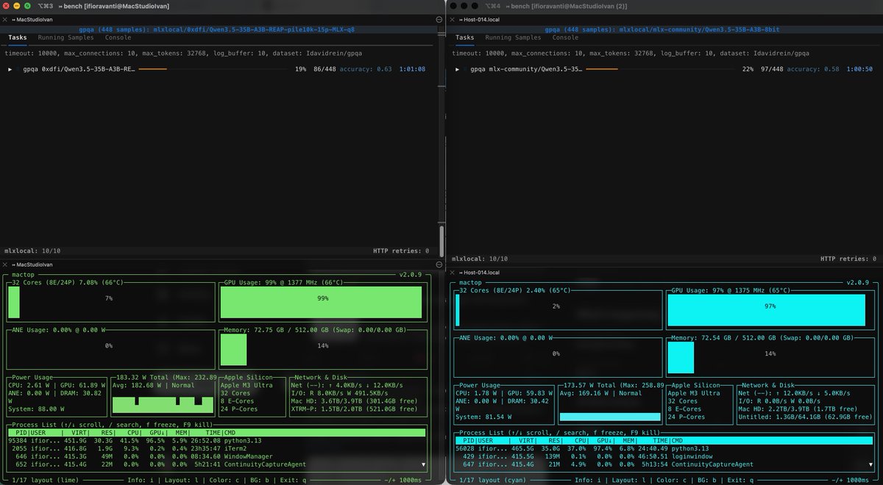Select the python3.13 process row PID 95384
Viewport: 883px width, 485px height.
[216, 440]
